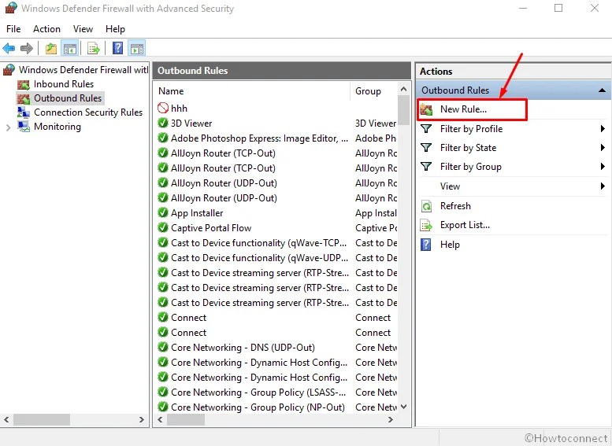Select Windows Defender Firewall root node

(83, 70)
